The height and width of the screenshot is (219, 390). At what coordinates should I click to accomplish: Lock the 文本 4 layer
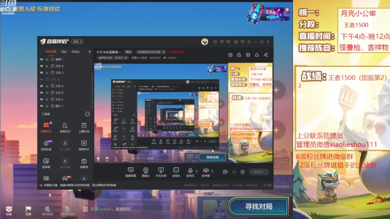tap(47, 66)
